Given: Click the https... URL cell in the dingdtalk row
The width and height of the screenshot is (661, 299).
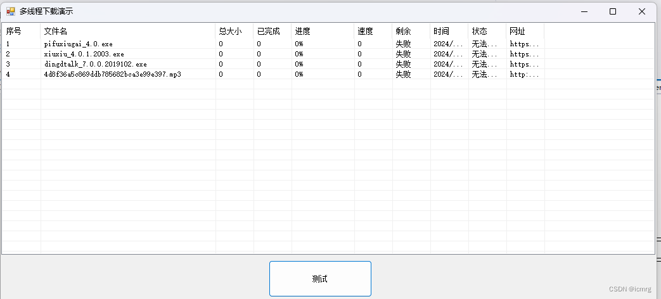Looking at the screenshot, I should (524, 64).
